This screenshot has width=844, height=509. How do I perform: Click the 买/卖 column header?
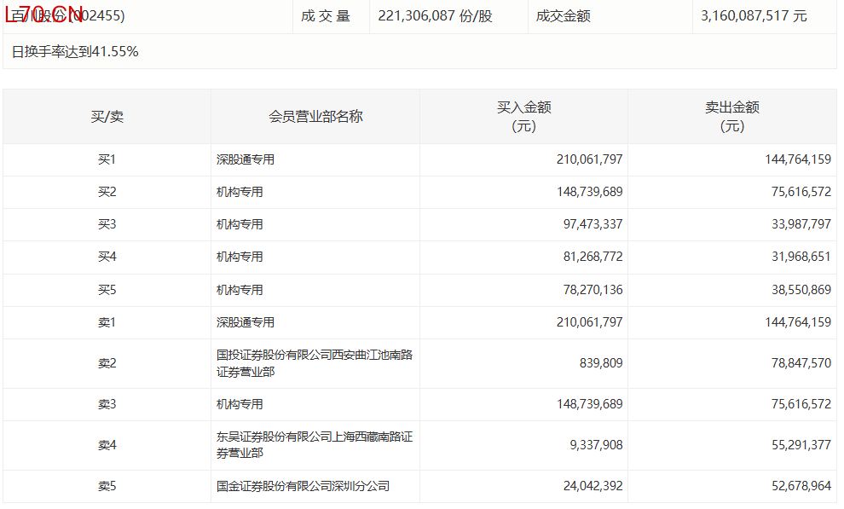tap(107, 117)
